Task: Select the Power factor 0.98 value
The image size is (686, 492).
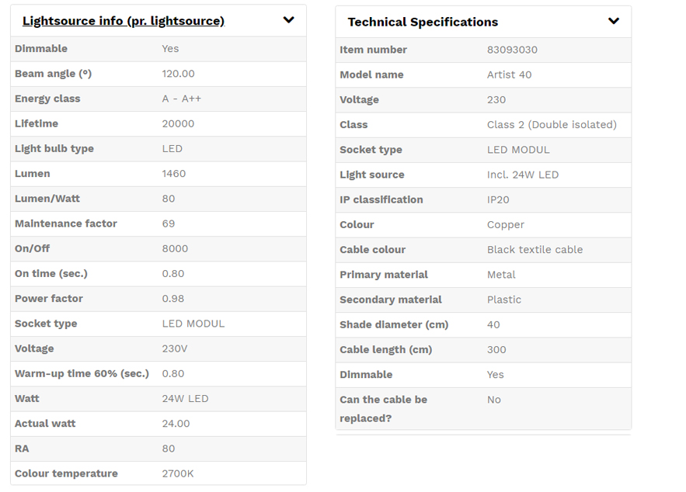Action: (x=172, y=299)
